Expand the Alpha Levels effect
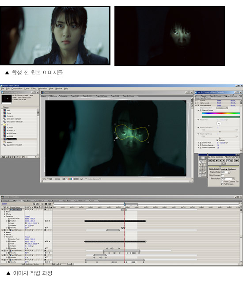The height and width of the screenshot is (291, 243). click(x=196, y=103)
